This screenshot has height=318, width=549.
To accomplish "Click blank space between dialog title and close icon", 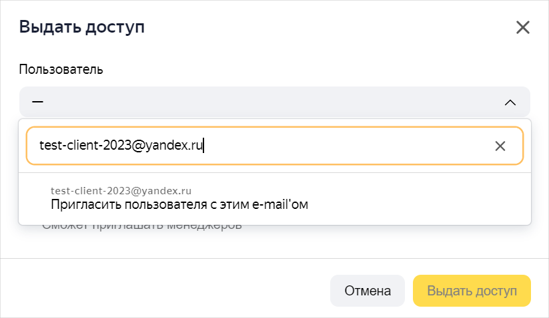I will [329, 27].
